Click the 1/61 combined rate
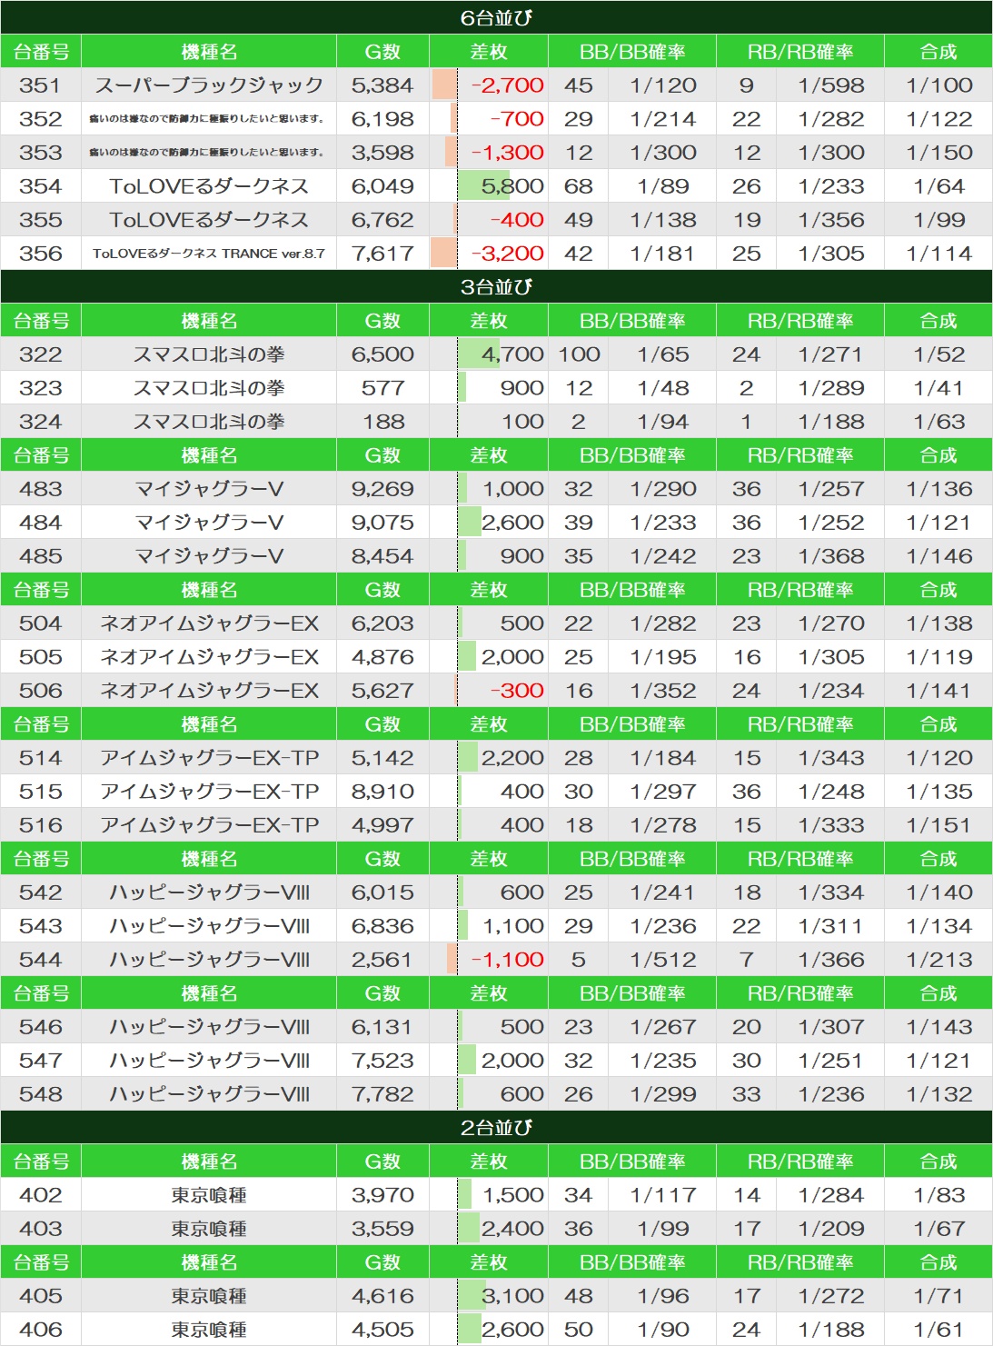 click(939, 1329)
